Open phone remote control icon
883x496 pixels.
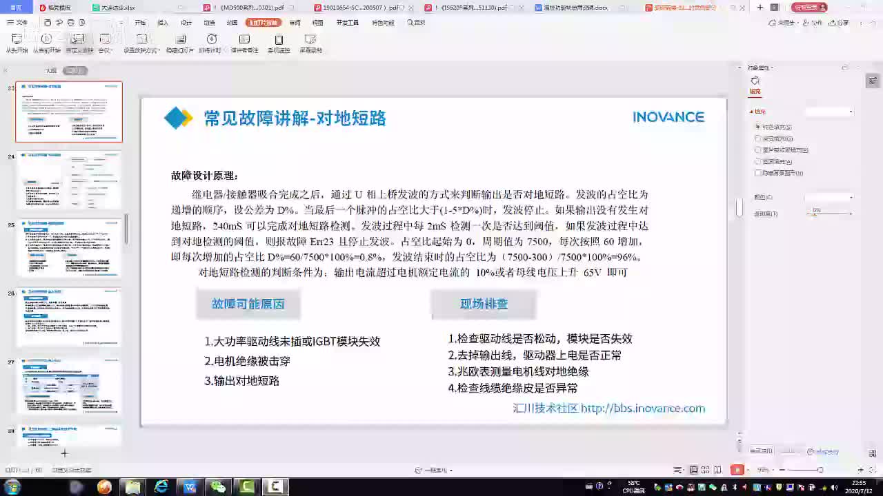[x=279, y=39]
